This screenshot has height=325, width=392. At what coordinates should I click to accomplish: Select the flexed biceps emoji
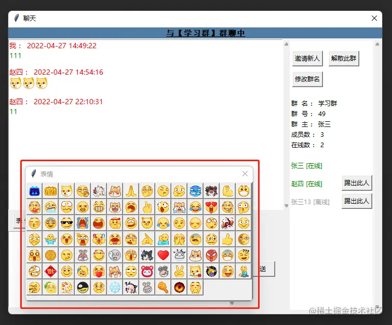[227, 191]
